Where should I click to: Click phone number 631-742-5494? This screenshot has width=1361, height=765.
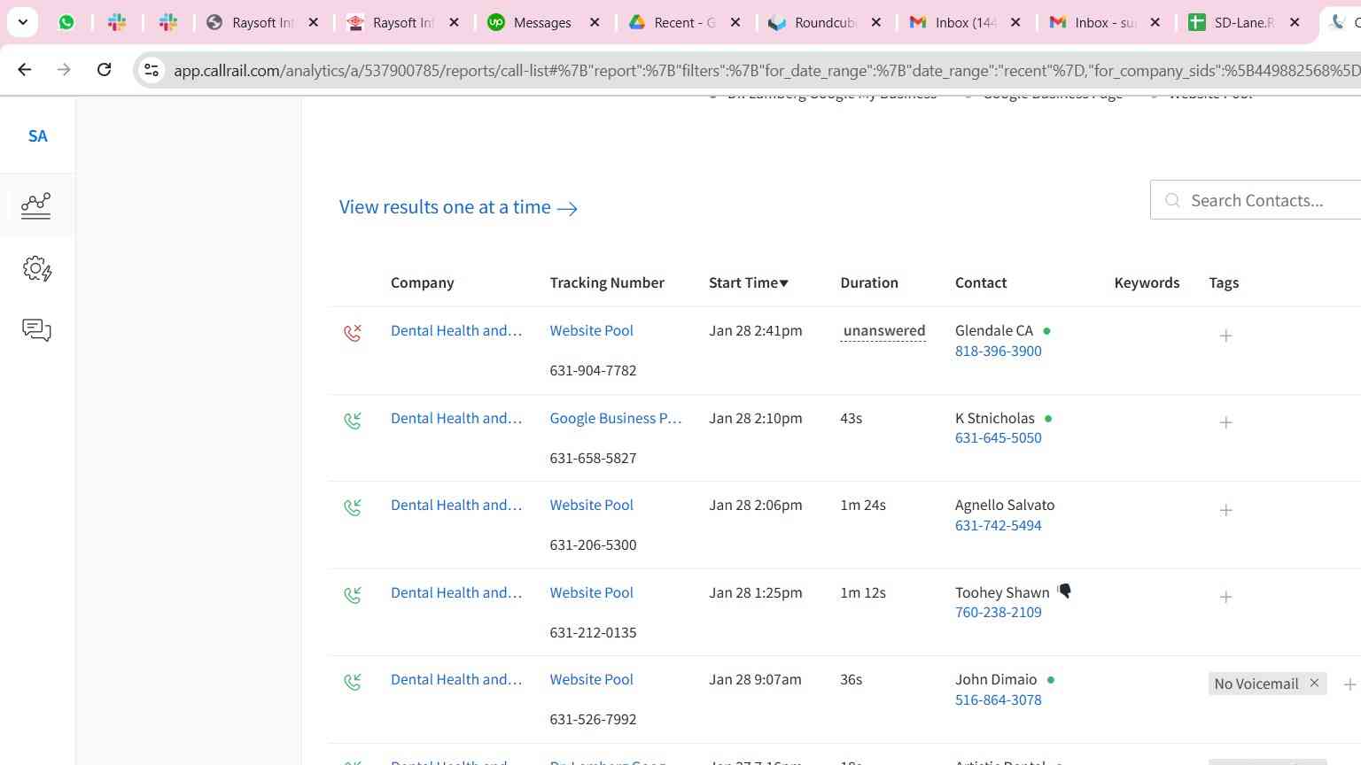[x=998, y=525]
